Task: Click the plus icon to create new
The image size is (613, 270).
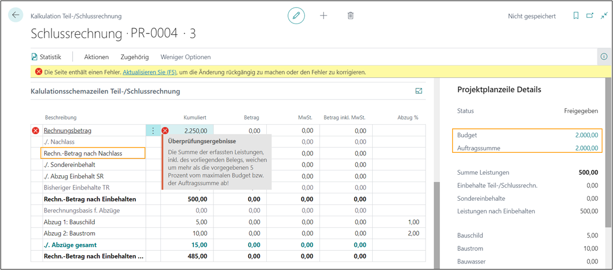Action: (x=323, y=16)
